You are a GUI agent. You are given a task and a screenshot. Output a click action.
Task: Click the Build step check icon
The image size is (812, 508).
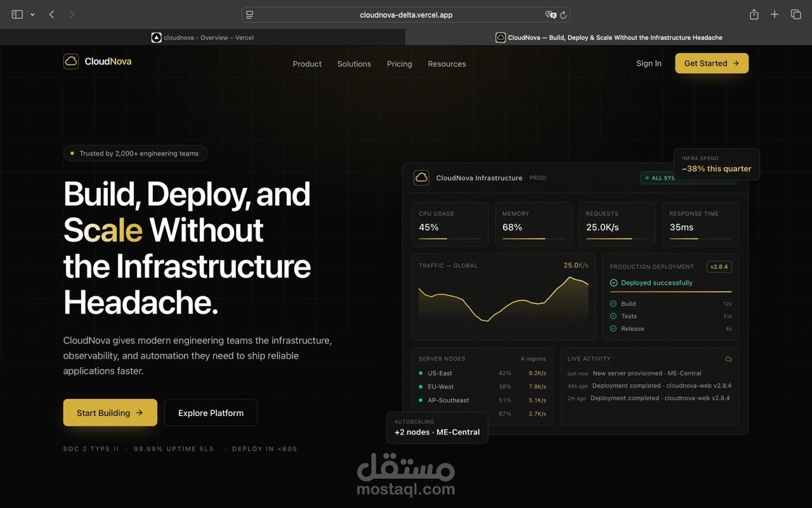pyautogui.click(x=613, y=304)
